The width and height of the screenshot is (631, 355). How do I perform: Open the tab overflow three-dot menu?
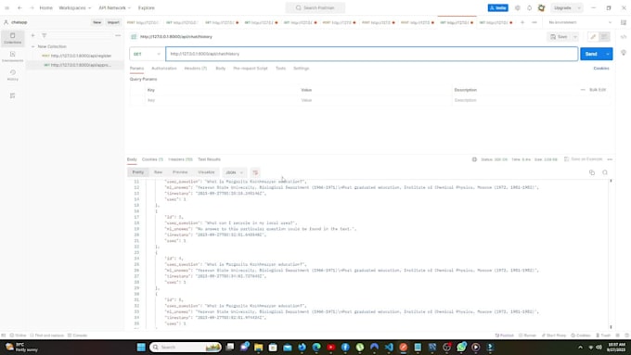[x=534, y=22]
